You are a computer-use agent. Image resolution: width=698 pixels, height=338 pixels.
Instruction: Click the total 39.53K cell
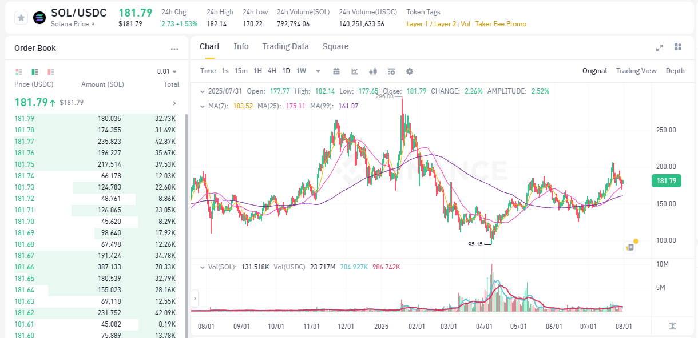point(165,164)
